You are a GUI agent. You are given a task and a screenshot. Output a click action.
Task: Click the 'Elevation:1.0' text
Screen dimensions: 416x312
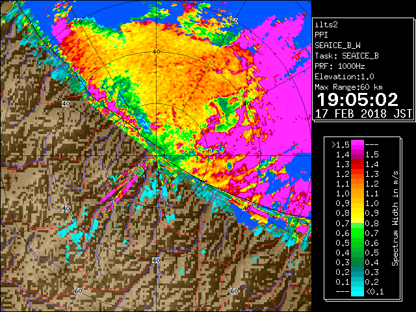click(344, 77)
